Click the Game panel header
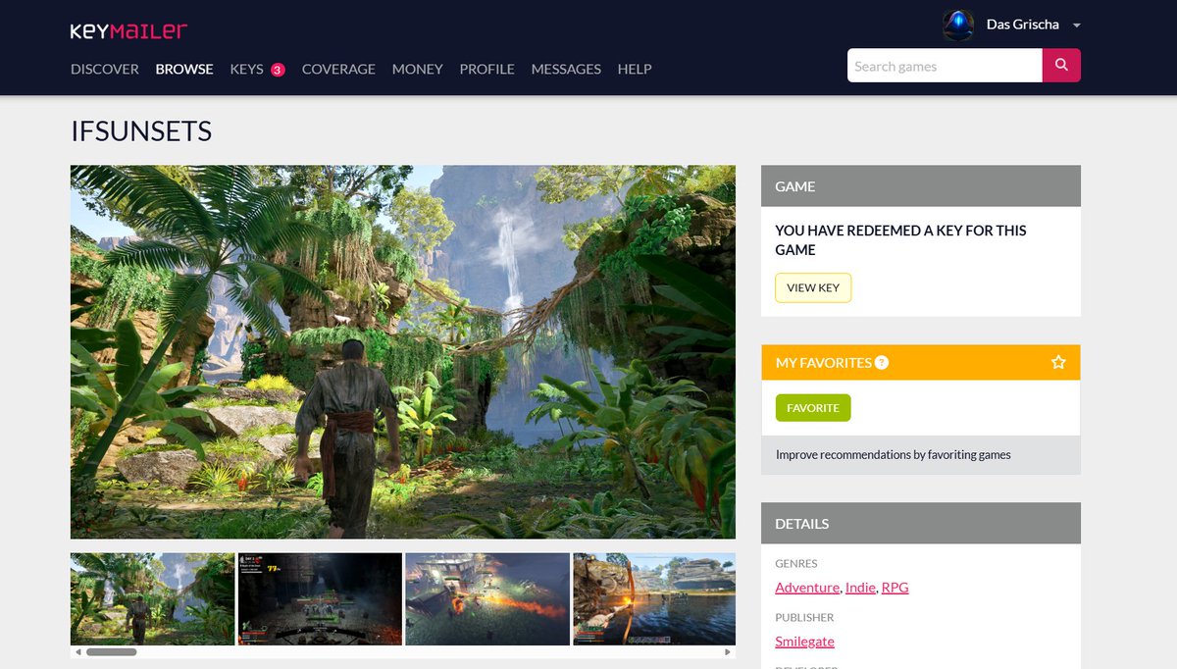The image size is (1177, 669). [921, 185]
